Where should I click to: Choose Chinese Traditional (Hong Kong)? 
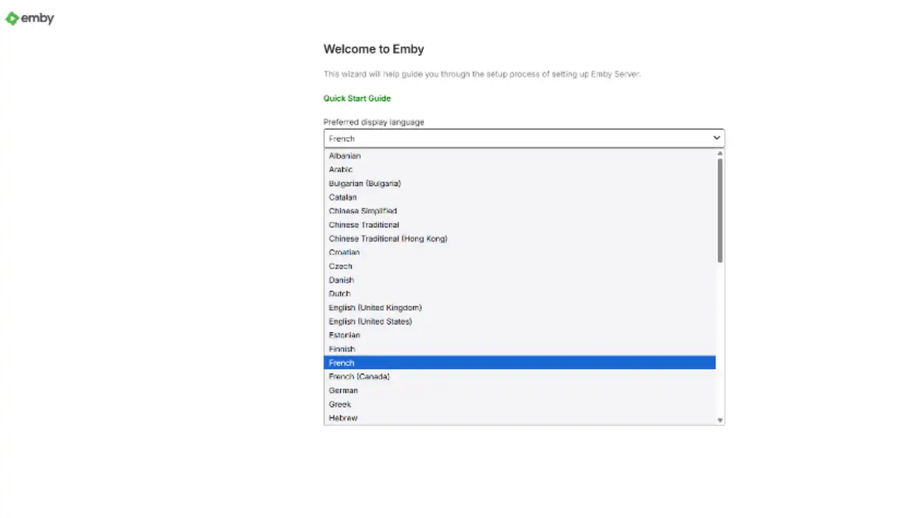[520, 239]
